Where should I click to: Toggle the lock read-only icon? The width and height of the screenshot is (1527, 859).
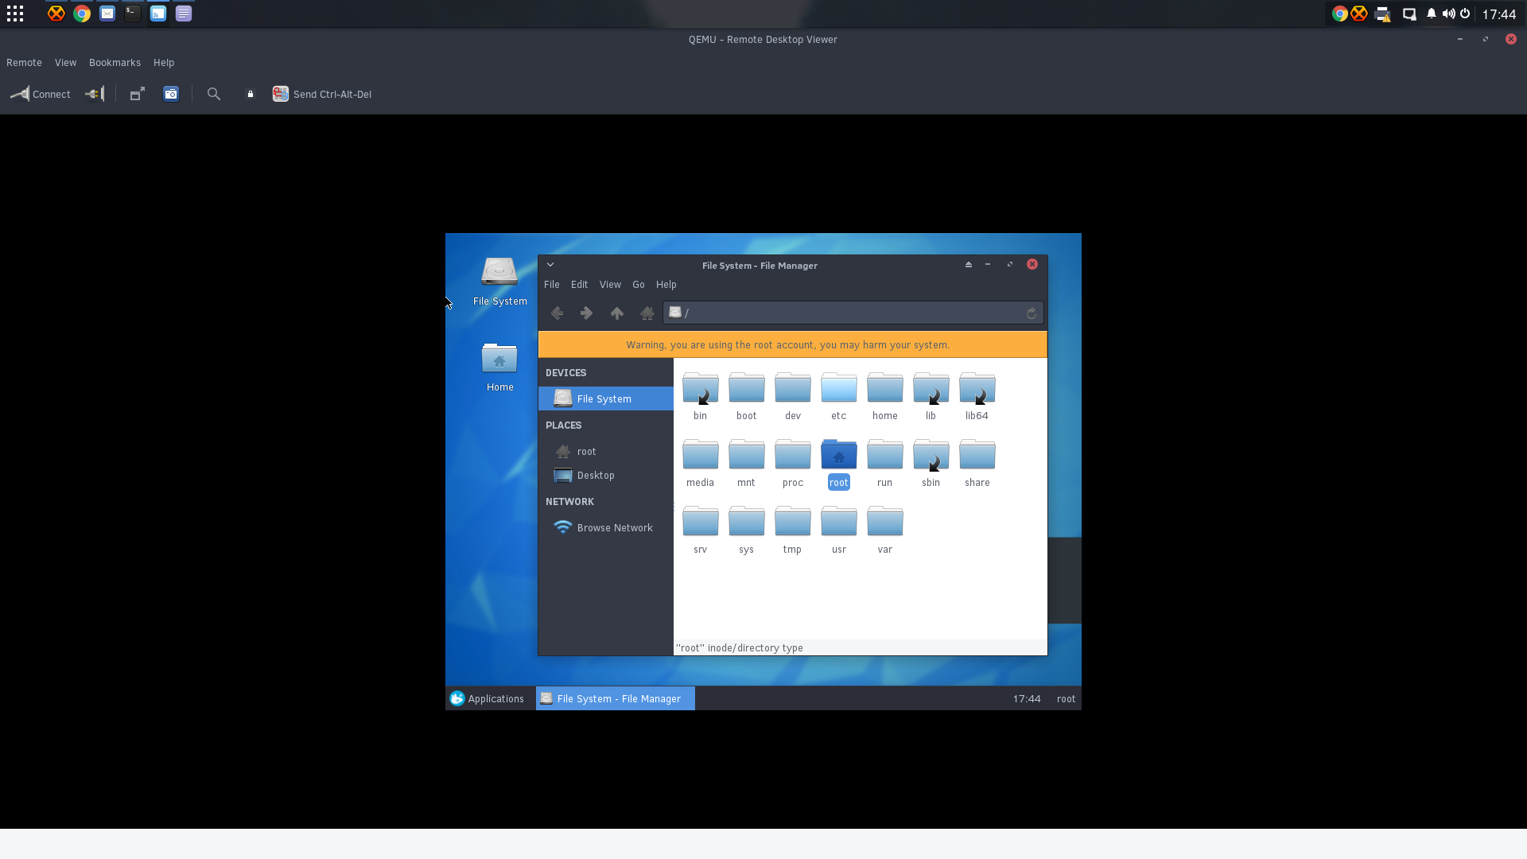point(250,94)
